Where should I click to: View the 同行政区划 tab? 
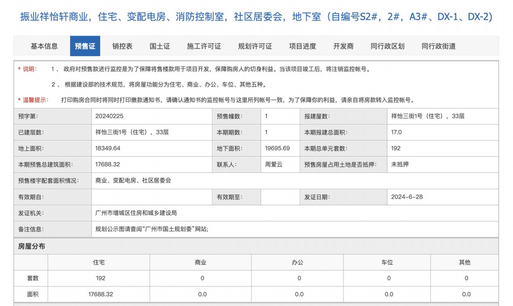coord(388,46)
